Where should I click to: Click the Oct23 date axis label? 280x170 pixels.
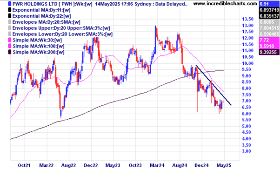pyautogui.click(x=135, y=165)
